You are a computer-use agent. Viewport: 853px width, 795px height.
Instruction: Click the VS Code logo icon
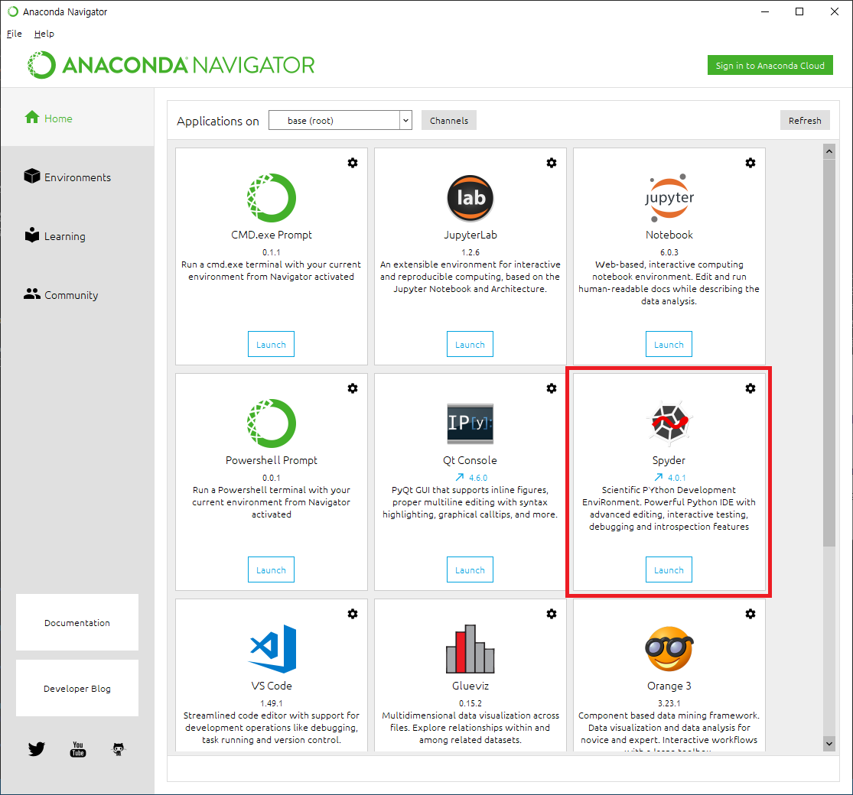point(272,649)
